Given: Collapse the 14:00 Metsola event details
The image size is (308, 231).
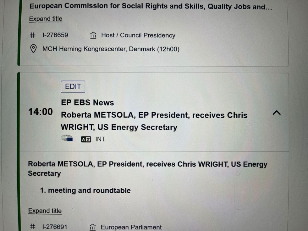Looking at the screenshot, I should pyautogui.click(x=276, y=113).
